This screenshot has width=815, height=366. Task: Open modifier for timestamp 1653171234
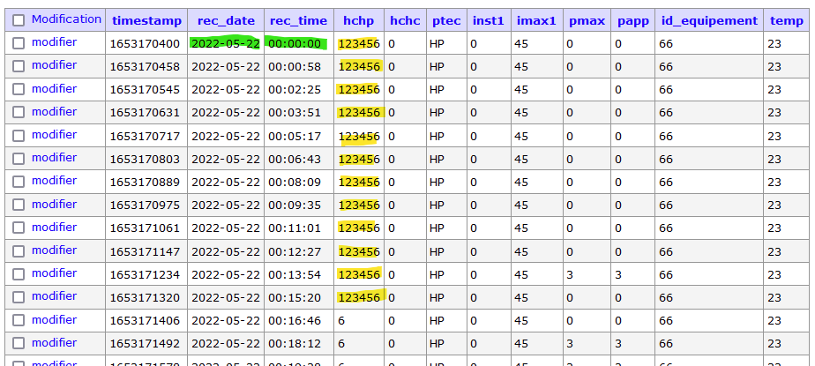click(x=54, y=273)
